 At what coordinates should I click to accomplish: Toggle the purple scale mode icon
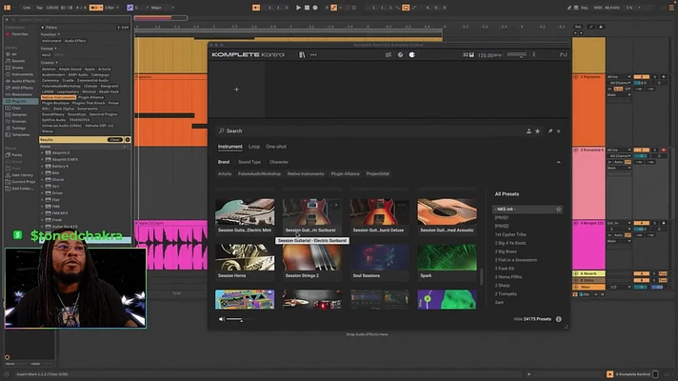(130, 8)
